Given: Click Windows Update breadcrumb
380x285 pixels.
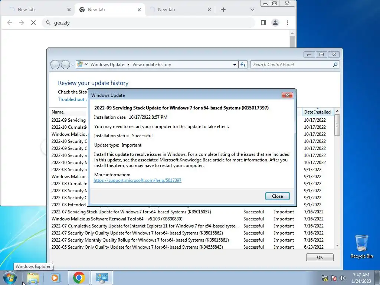Looking at the screenshot, I should point(107,65).
